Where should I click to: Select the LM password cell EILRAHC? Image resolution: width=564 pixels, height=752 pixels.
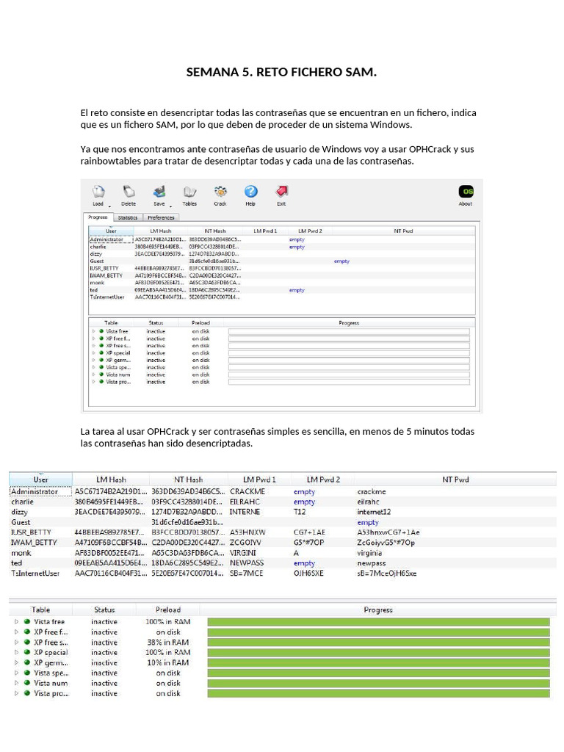click(245, 502)
